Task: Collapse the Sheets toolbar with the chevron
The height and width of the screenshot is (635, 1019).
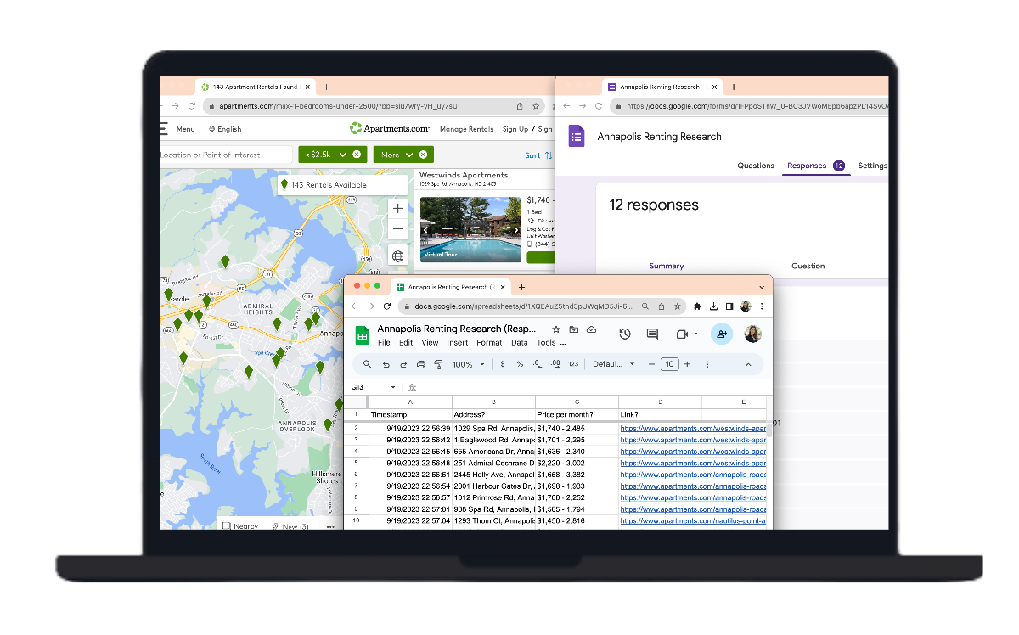Action: tap(748, 364)
